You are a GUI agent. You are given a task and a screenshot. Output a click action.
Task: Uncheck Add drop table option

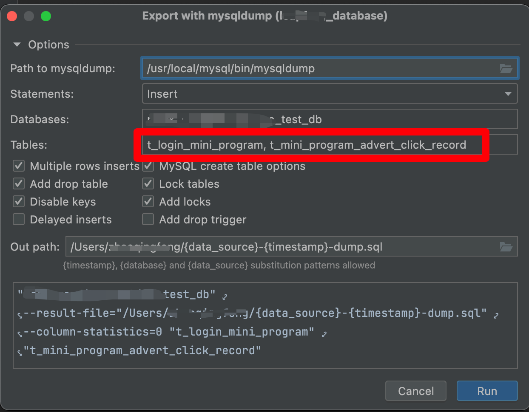click(x=18, y=183)
